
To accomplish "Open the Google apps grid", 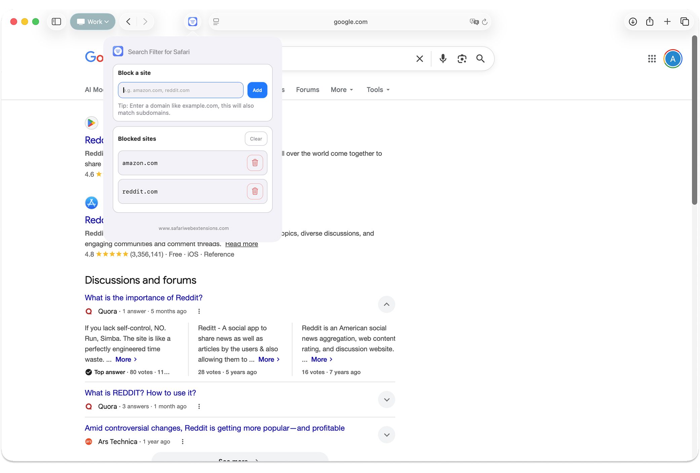I will coord(652,59).
